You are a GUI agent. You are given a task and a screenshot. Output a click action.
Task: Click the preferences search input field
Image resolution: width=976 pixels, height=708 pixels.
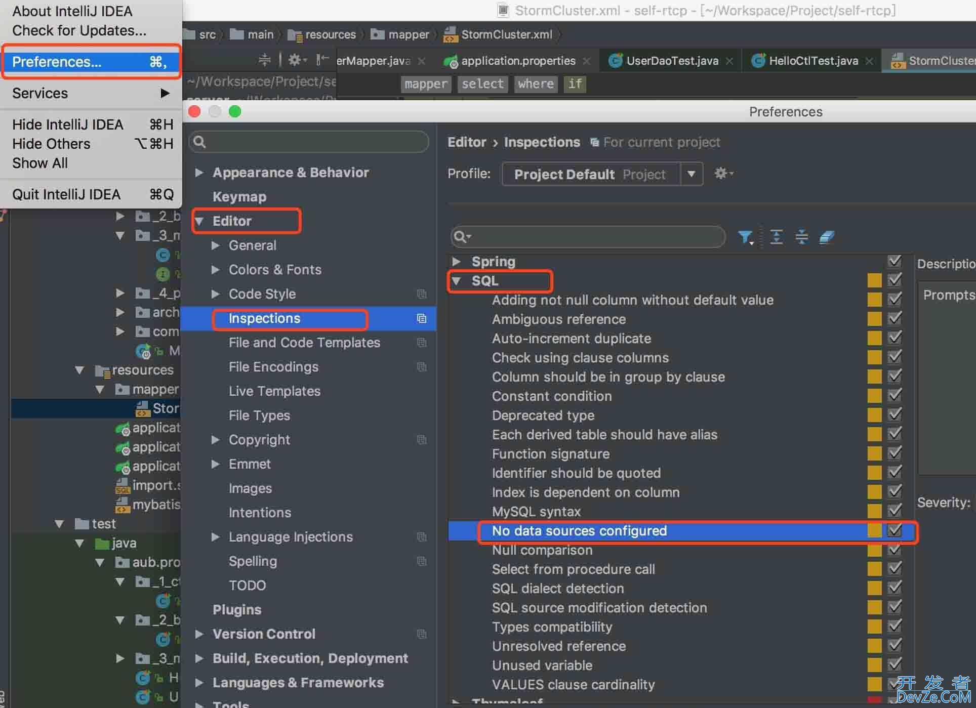pos(309,142)
